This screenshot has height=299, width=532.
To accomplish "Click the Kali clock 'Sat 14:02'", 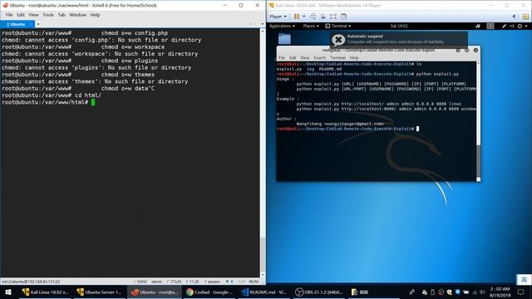I will [399, 26].
